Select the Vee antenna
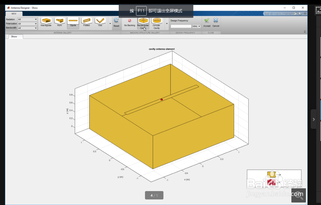321x205 pixels. (x=100, y=22)
